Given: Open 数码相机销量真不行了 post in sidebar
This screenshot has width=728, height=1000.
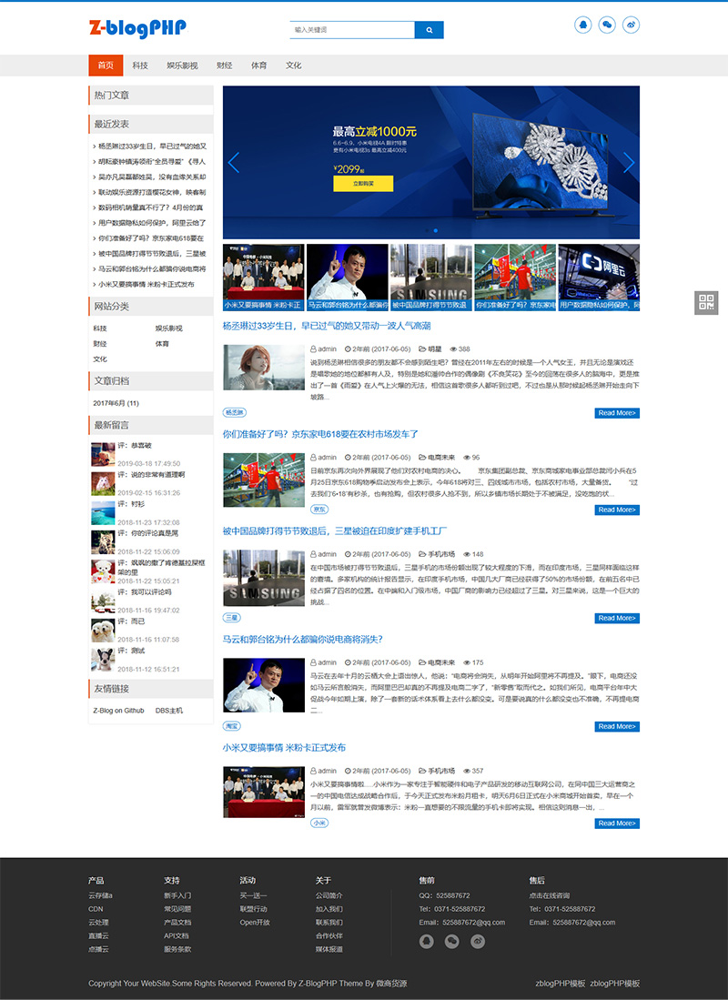Looking at the screenshot, I should pos(148,207).
